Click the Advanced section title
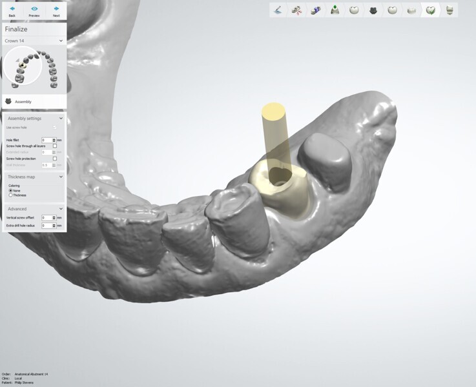 coord(17,209)
